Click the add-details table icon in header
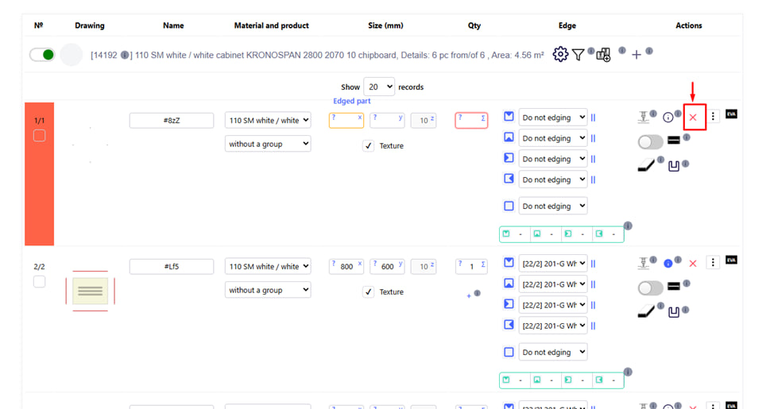Viewport: 774px width, 409px height. point(603,56)
